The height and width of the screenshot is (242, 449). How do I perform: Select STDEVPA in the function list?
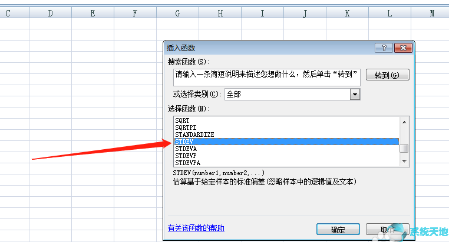tap(286, 163)
